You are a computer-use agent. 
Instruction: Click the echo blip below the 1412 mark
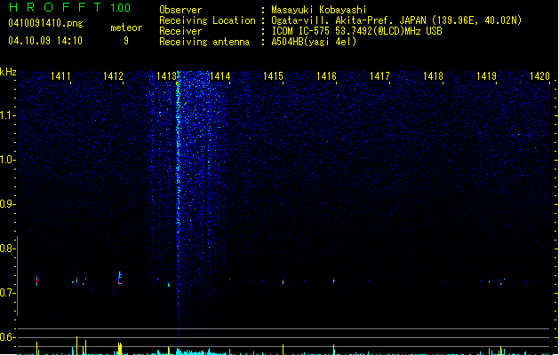click(120, 278)
